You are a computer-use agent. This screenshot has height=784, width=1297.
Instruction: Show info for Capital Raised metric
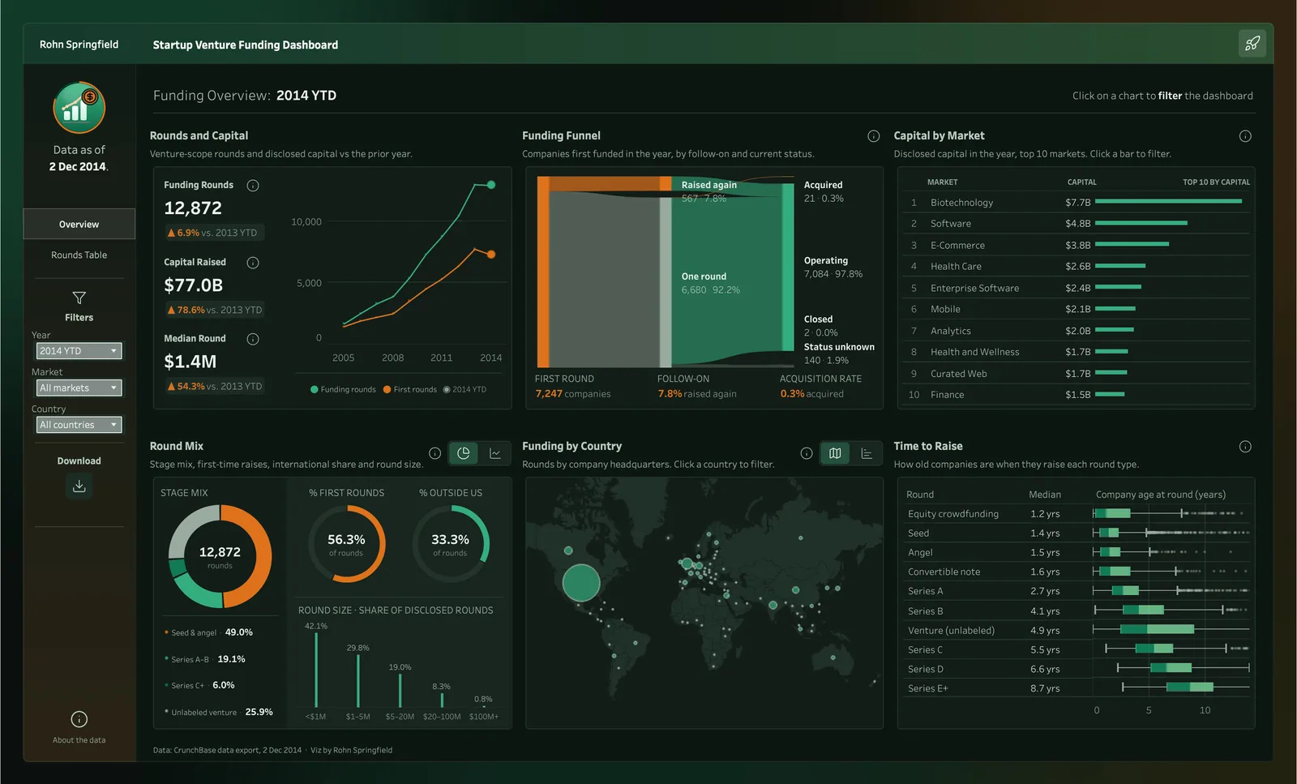253,263
